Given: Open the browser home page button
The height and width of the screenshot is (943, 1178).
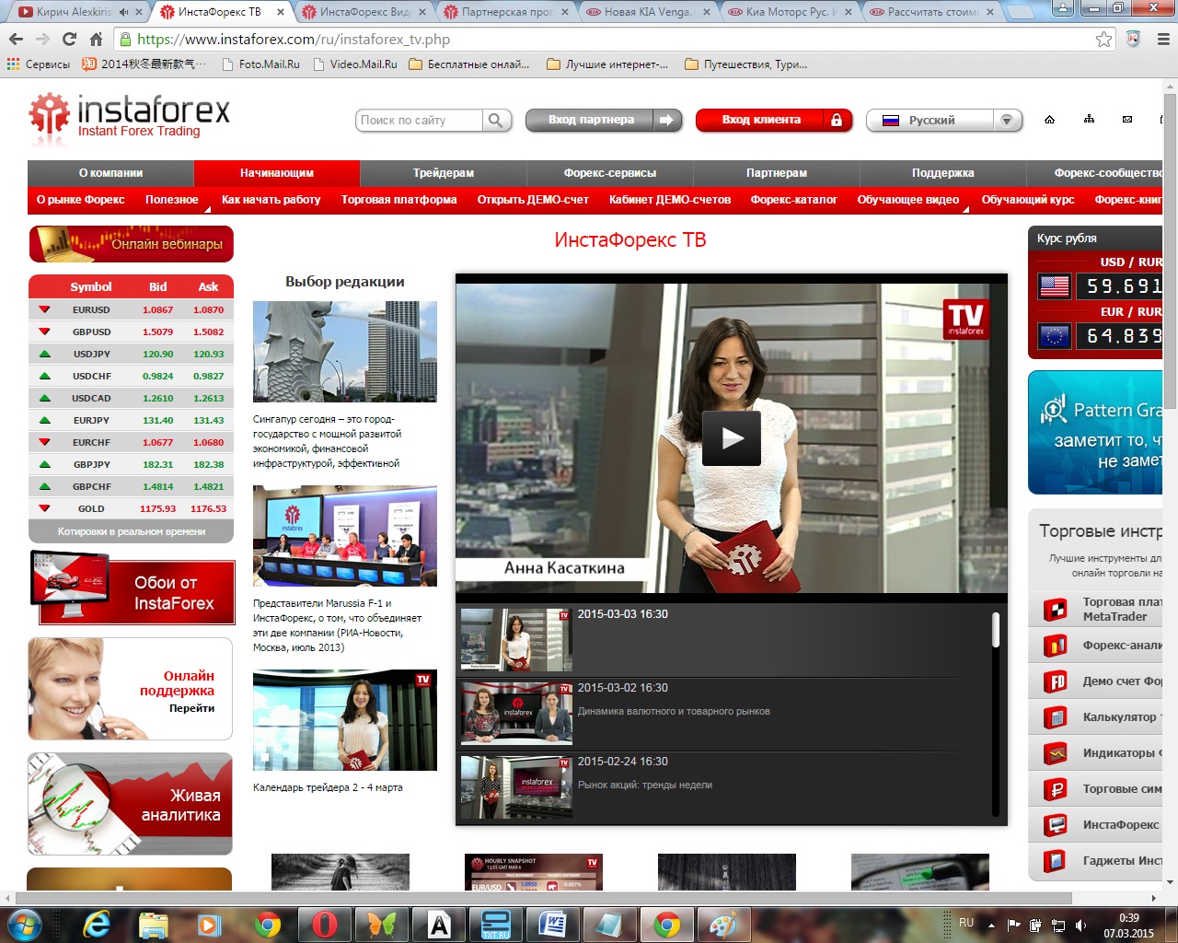Looking at the screenshot, I should pyautogui.click(x=96, y=40).
